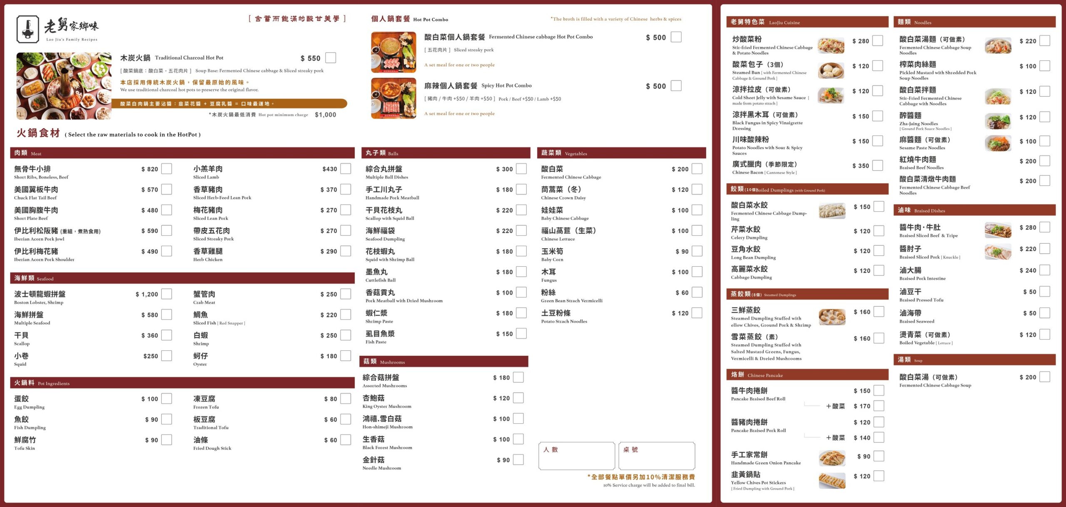Click the fermented cabbage hot pot combo photo

pyautogui.click(x=393, y=52)
